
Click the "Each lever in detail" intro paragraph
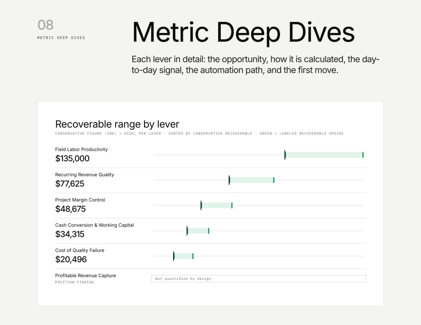pos(255,64)
